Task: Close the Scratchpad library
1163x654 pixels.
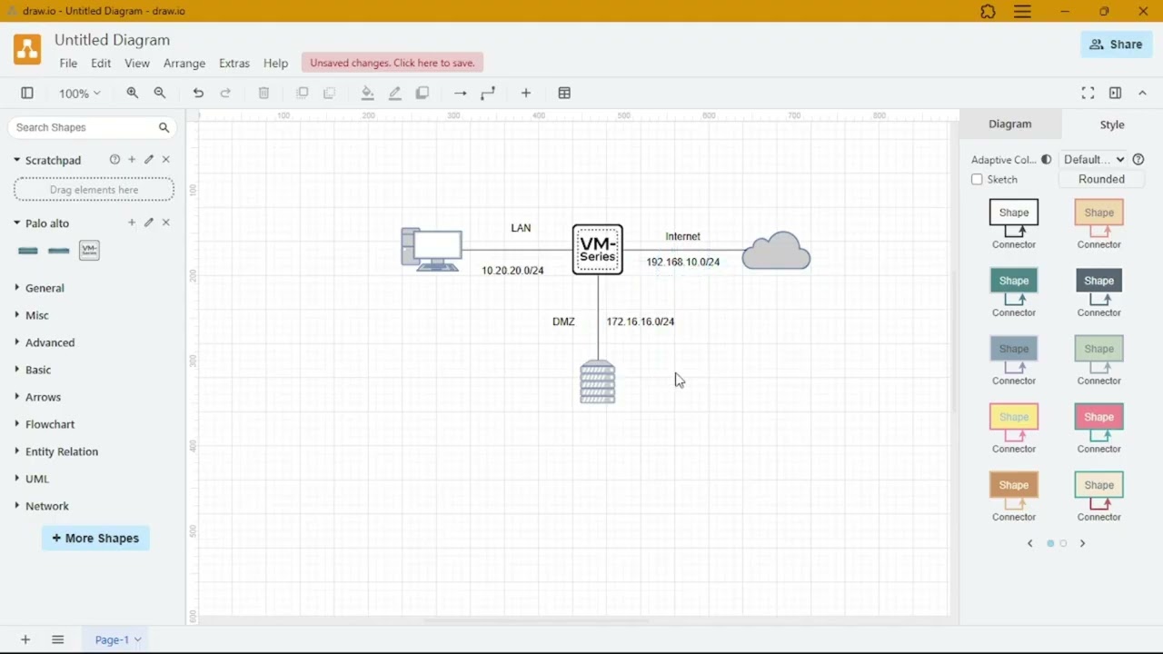Action: 165,159
